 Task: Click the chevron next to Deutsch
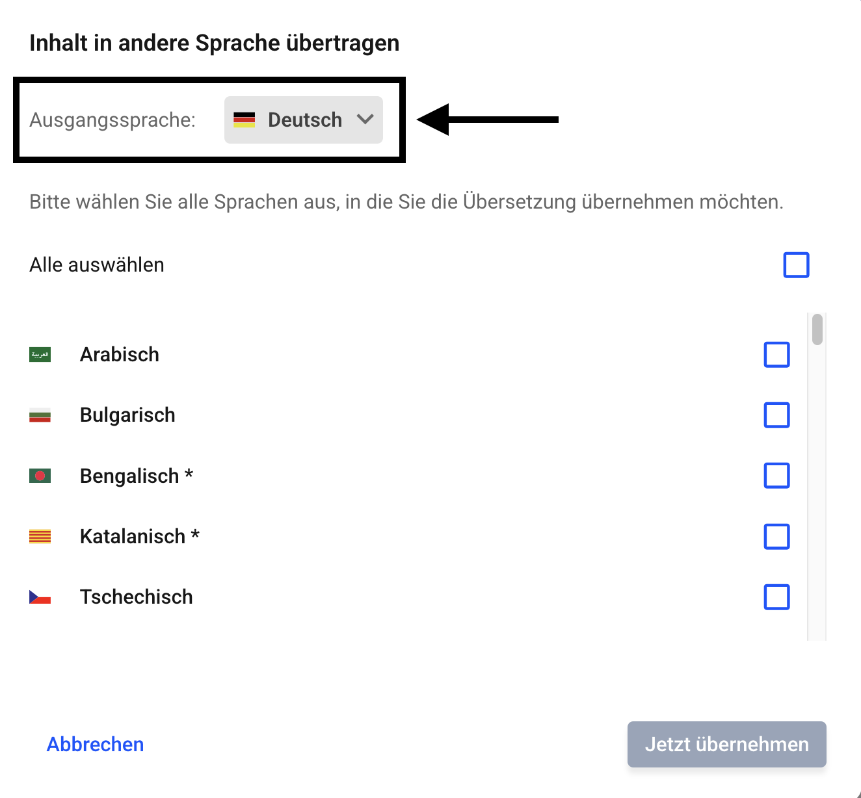point(365,120)
